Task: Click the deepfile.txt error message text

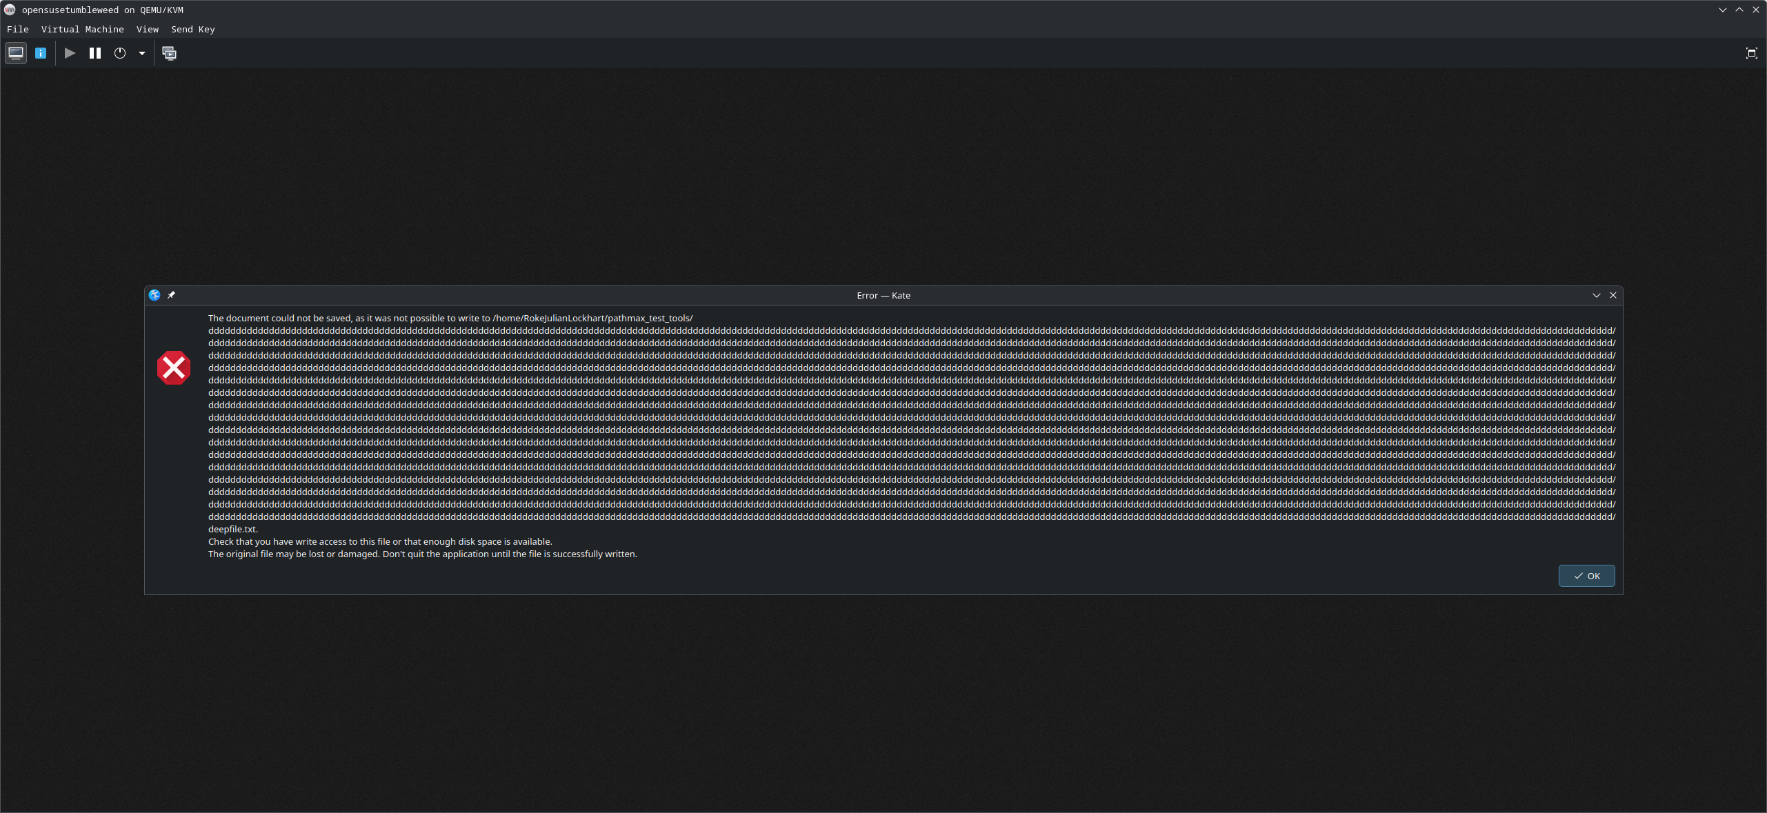Action: pyautogui.click(x=232, y=529)
